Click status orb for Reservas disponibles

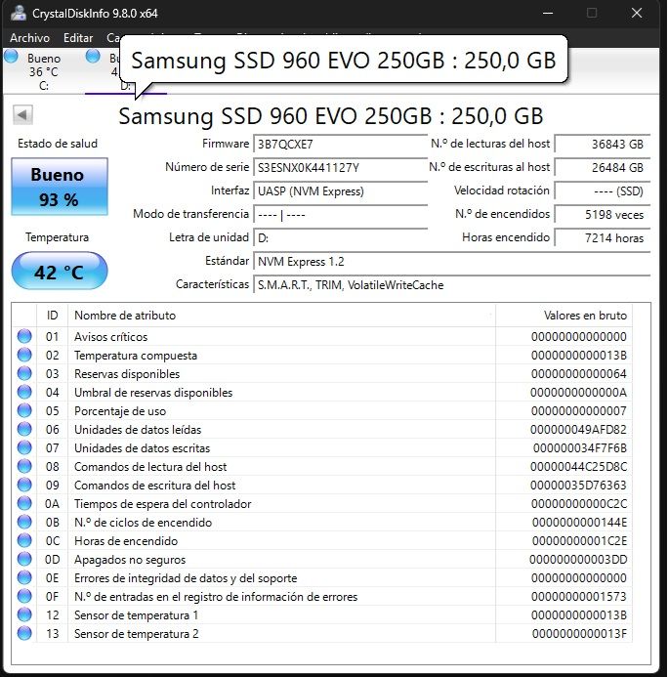tap(24, 373)
